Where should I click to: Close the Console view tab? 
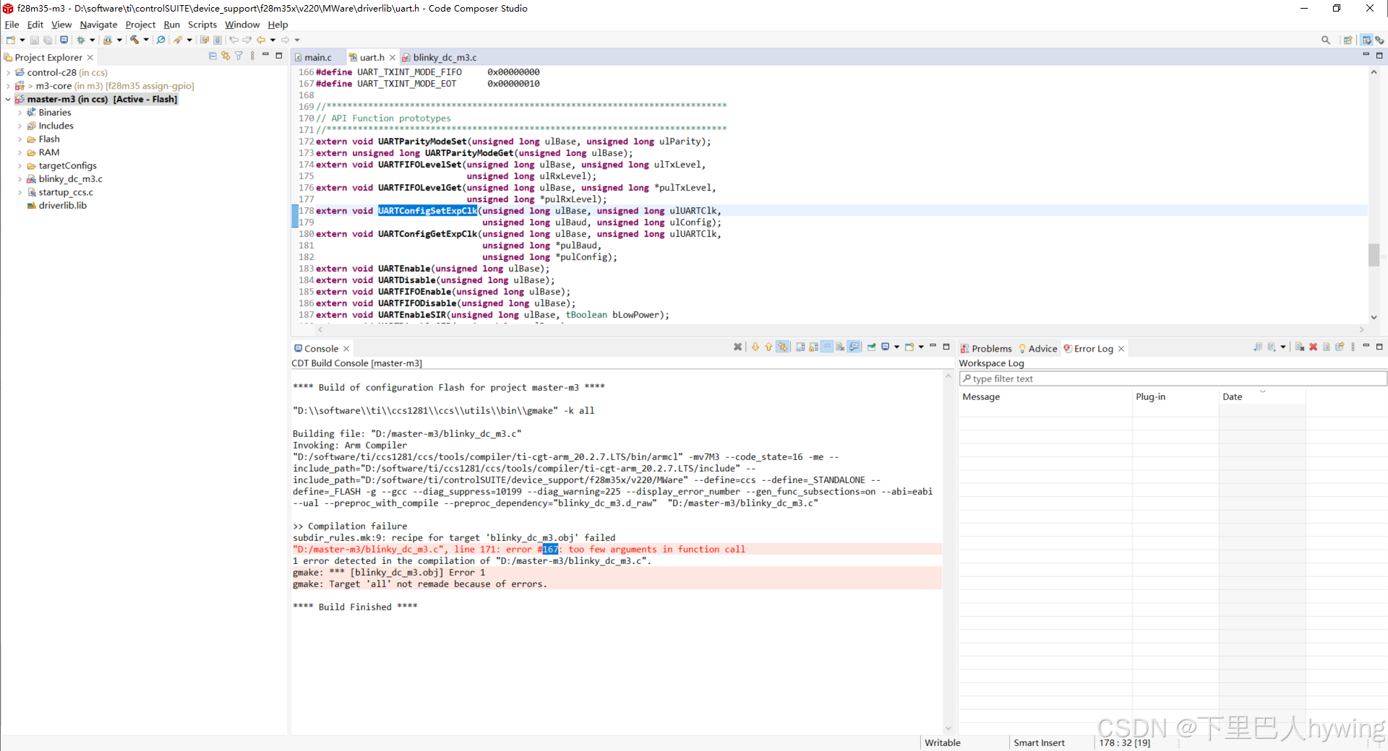click(x=346, y=348)
